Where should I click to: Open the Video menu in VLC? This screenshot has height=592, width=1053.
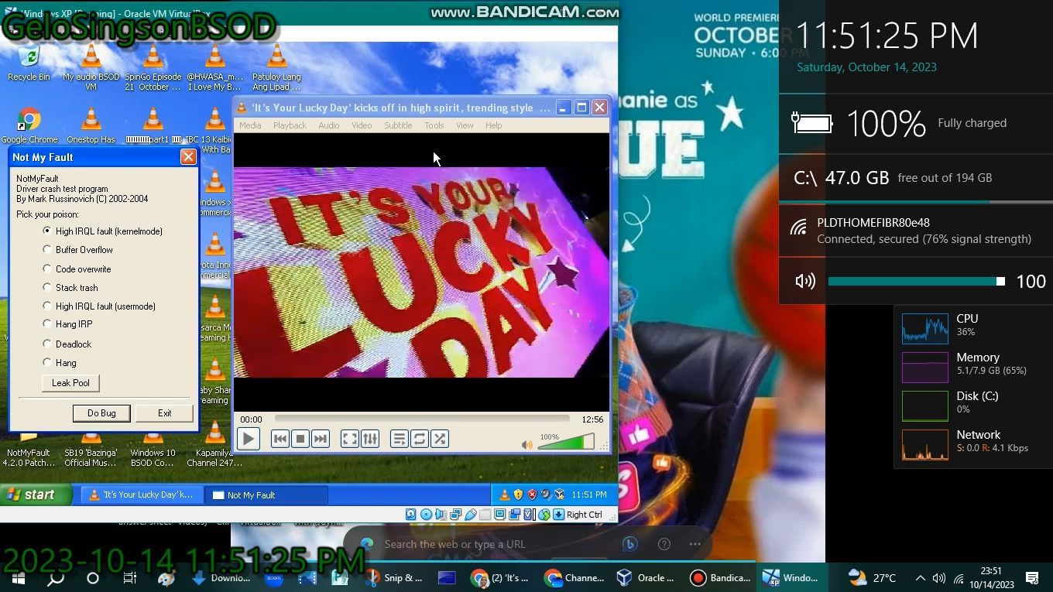click(362, 125)
